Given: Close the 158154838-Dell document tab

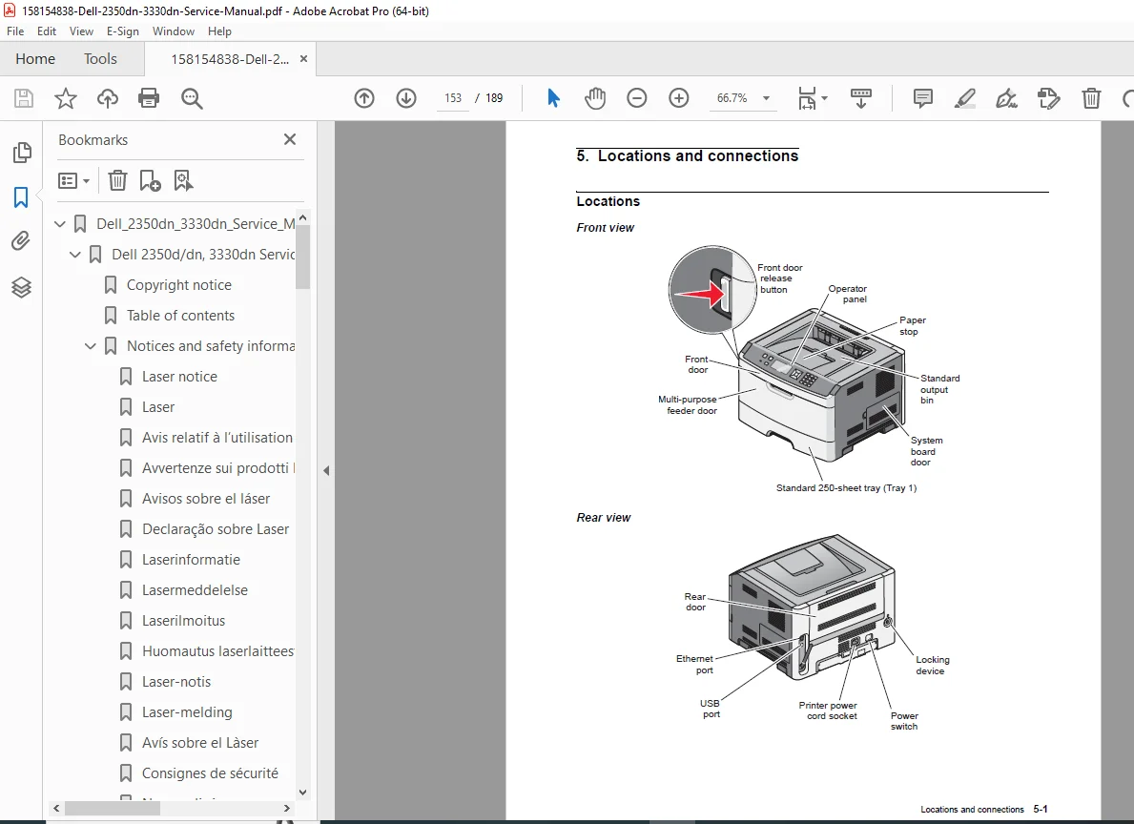Looking at the screenshot, I should click(x=303, y=59).
